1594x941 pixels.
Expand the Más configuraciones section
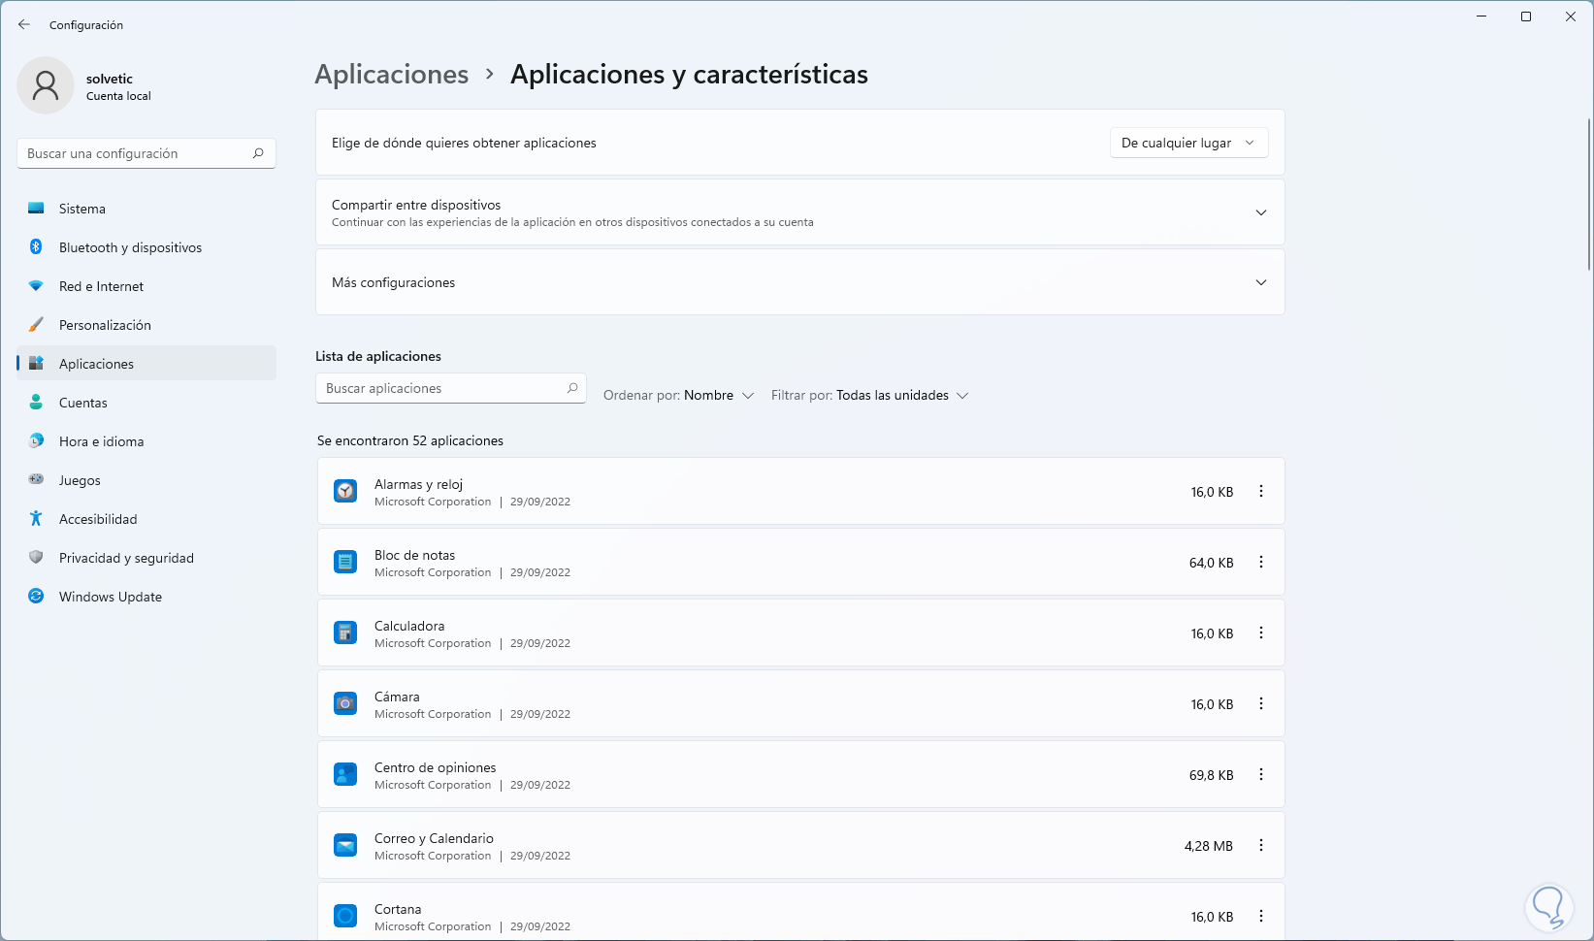[x=1261, y=282]
